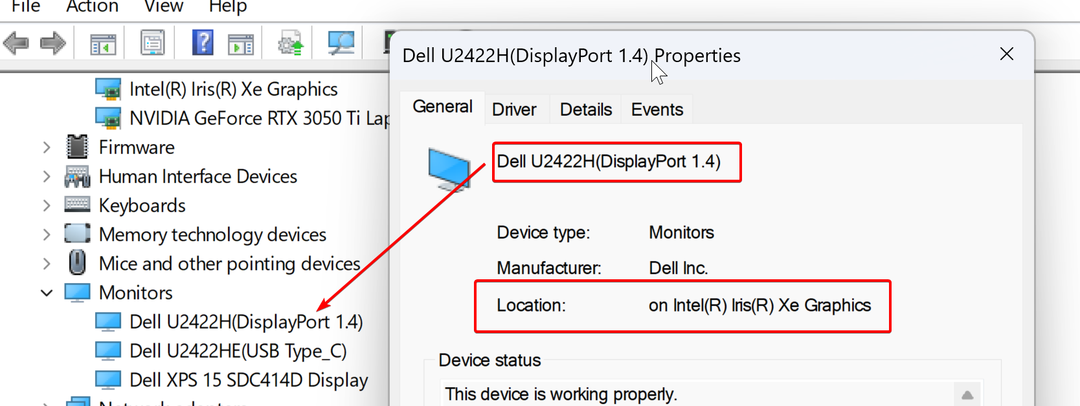Viewport: 1080px width, 406px height.
Task: Switch to the Details tab
Action: [586, 109]
